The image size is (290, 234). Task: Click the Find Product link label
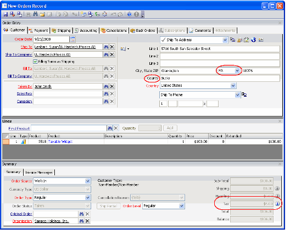19,128
